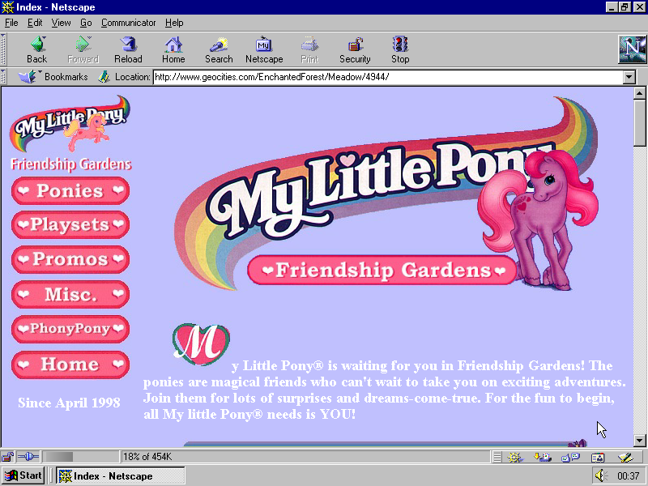Collapse the location toolbar grip handle
This screenshot has width=648, height=486.
pos(3,77)
